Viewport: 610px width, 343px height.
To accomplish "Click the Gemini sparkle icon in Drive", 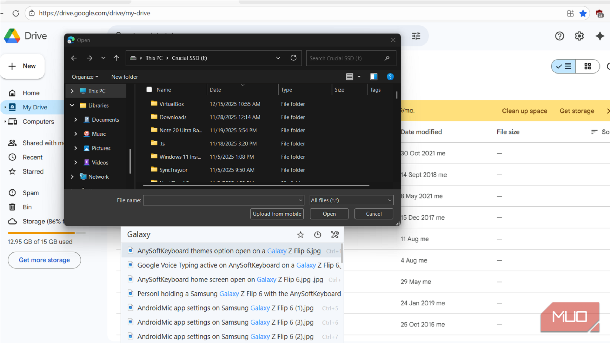I will pyautogui.click(x=600, y=36).
